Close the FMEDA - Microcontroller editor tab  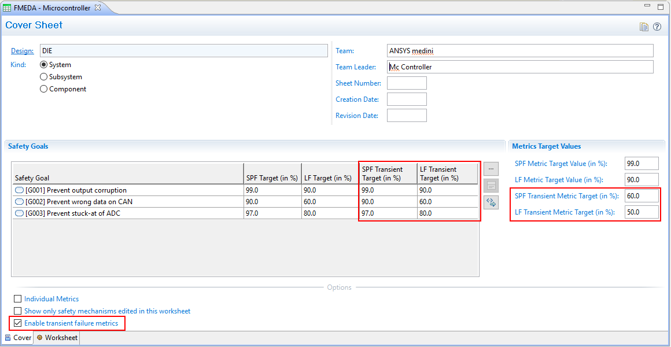(98, 8)
